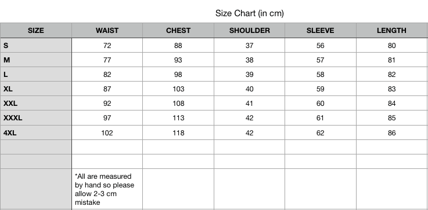
Task: Click the CHEST header cell
Action: click(178, 31)
